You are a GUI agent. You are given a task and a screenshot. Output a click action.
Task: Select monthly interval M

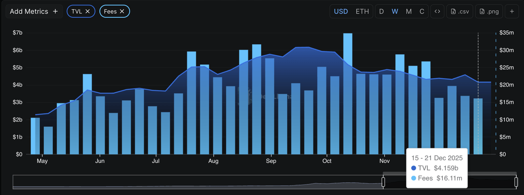coord(409,11)
